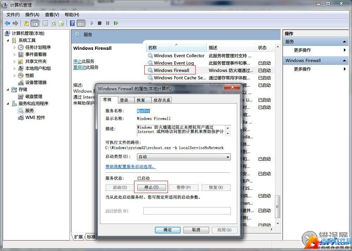Click the services list vertical scrollbar thumb

click(x=278, y=207)
